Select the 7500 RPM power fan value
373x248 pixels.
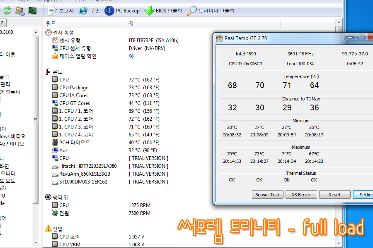coord(139,213)
